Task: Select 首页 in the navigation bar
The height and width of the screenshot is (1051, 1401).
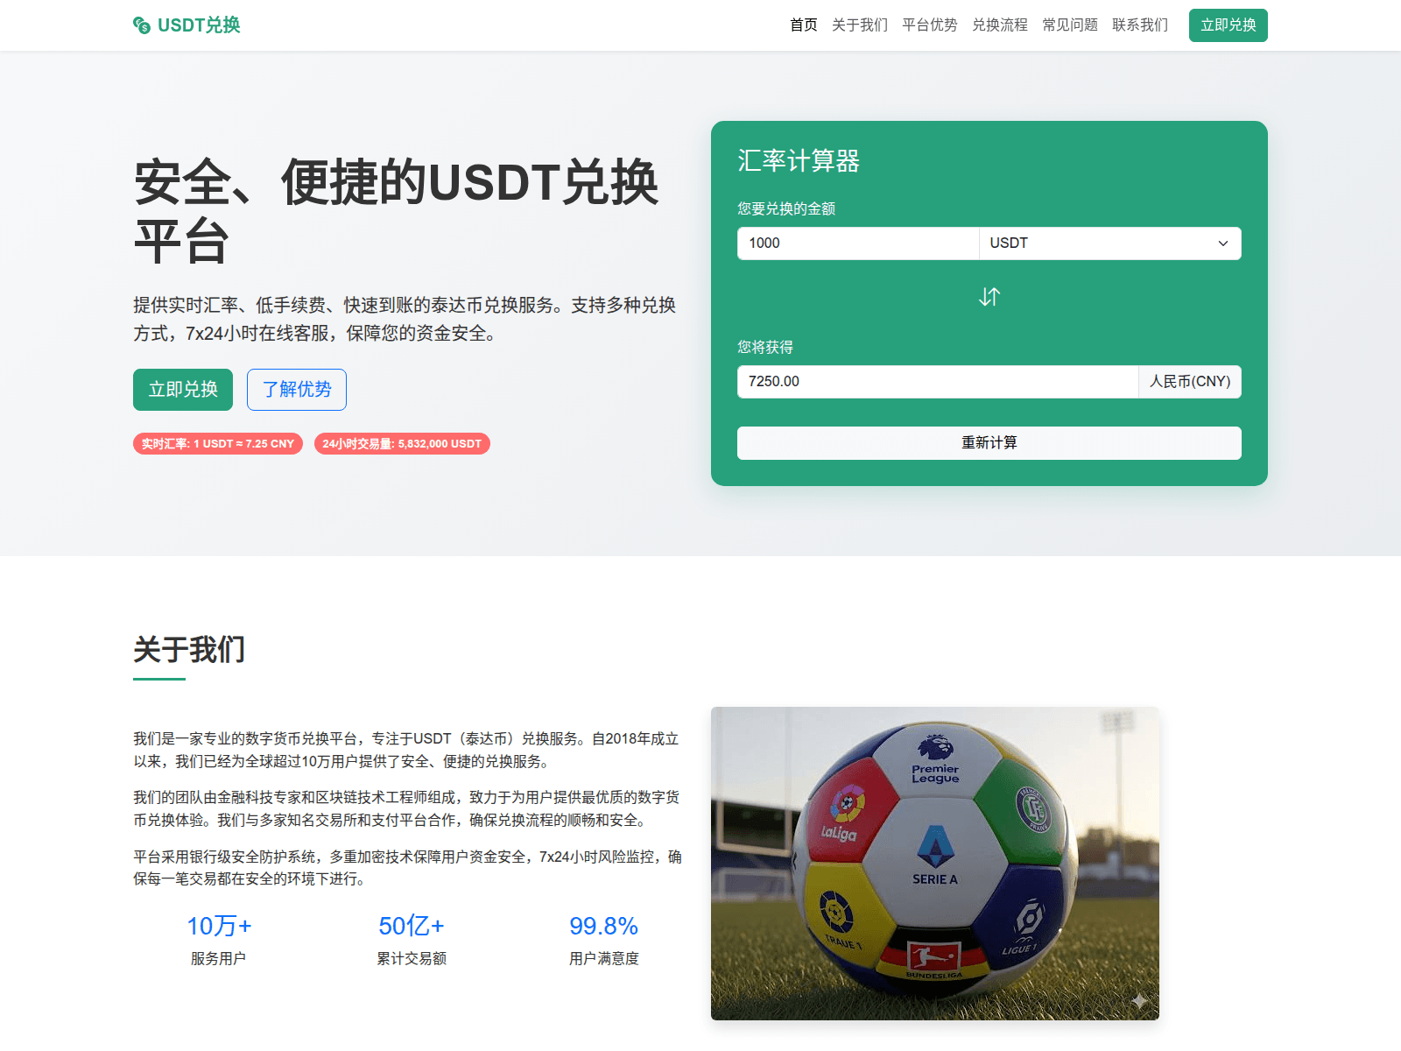Action: (803, 25)
